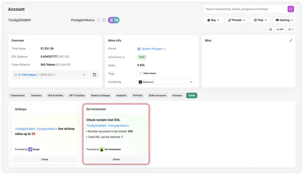304x175 pixels.
Task: Open the API button
Action: point(280,29)
